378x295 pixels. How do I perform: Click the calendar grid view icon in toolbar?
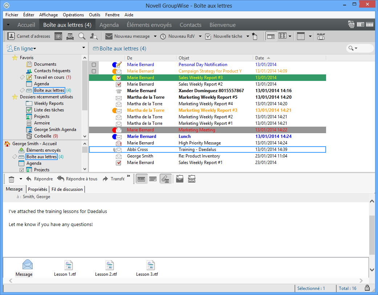[301, 36]
